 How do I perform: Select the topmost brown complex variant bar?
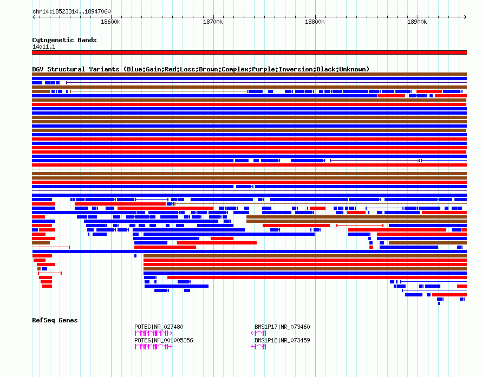[x=249, y=74]
